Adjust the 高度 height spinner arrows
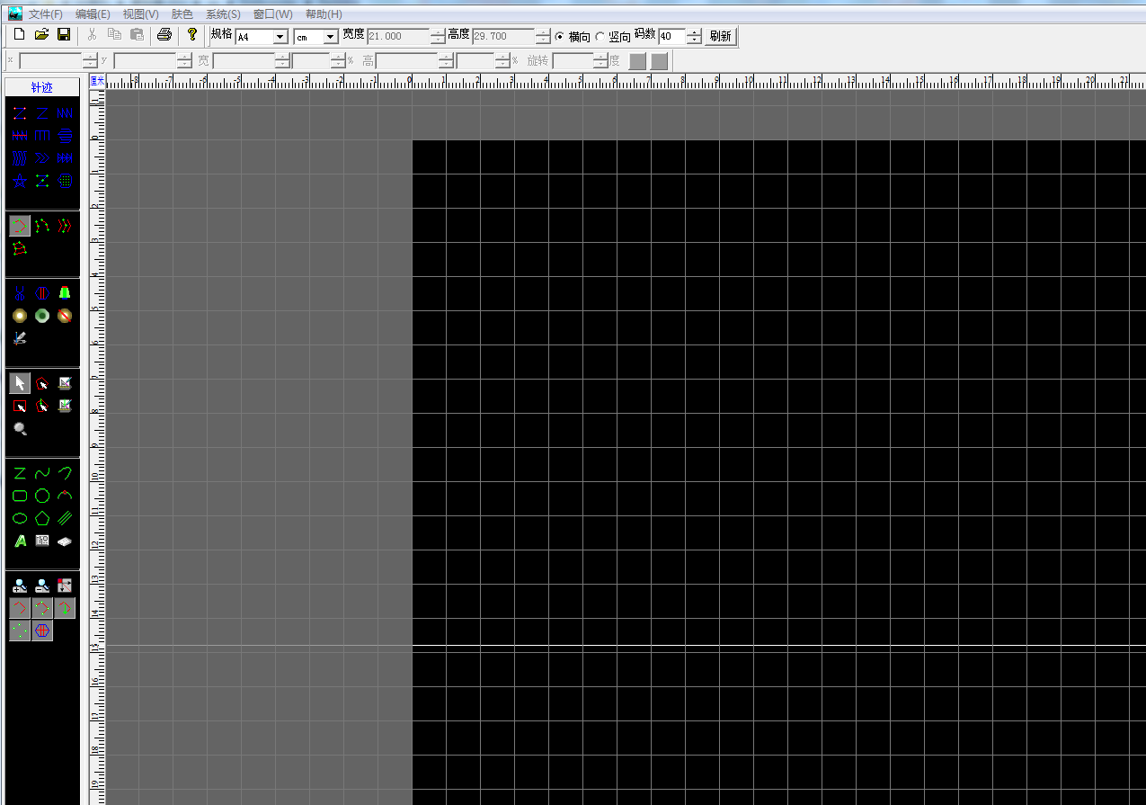Viewport: 1146px width, 805px height. [x=543, y=37]
